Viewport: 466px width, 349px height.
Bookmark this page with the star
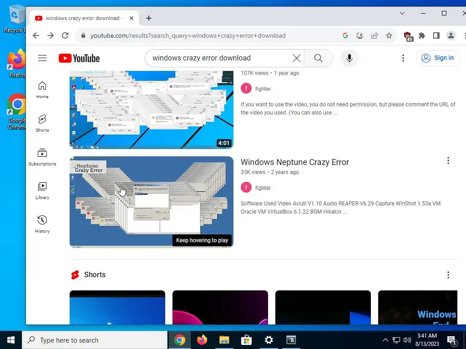(x=389, y=35)
